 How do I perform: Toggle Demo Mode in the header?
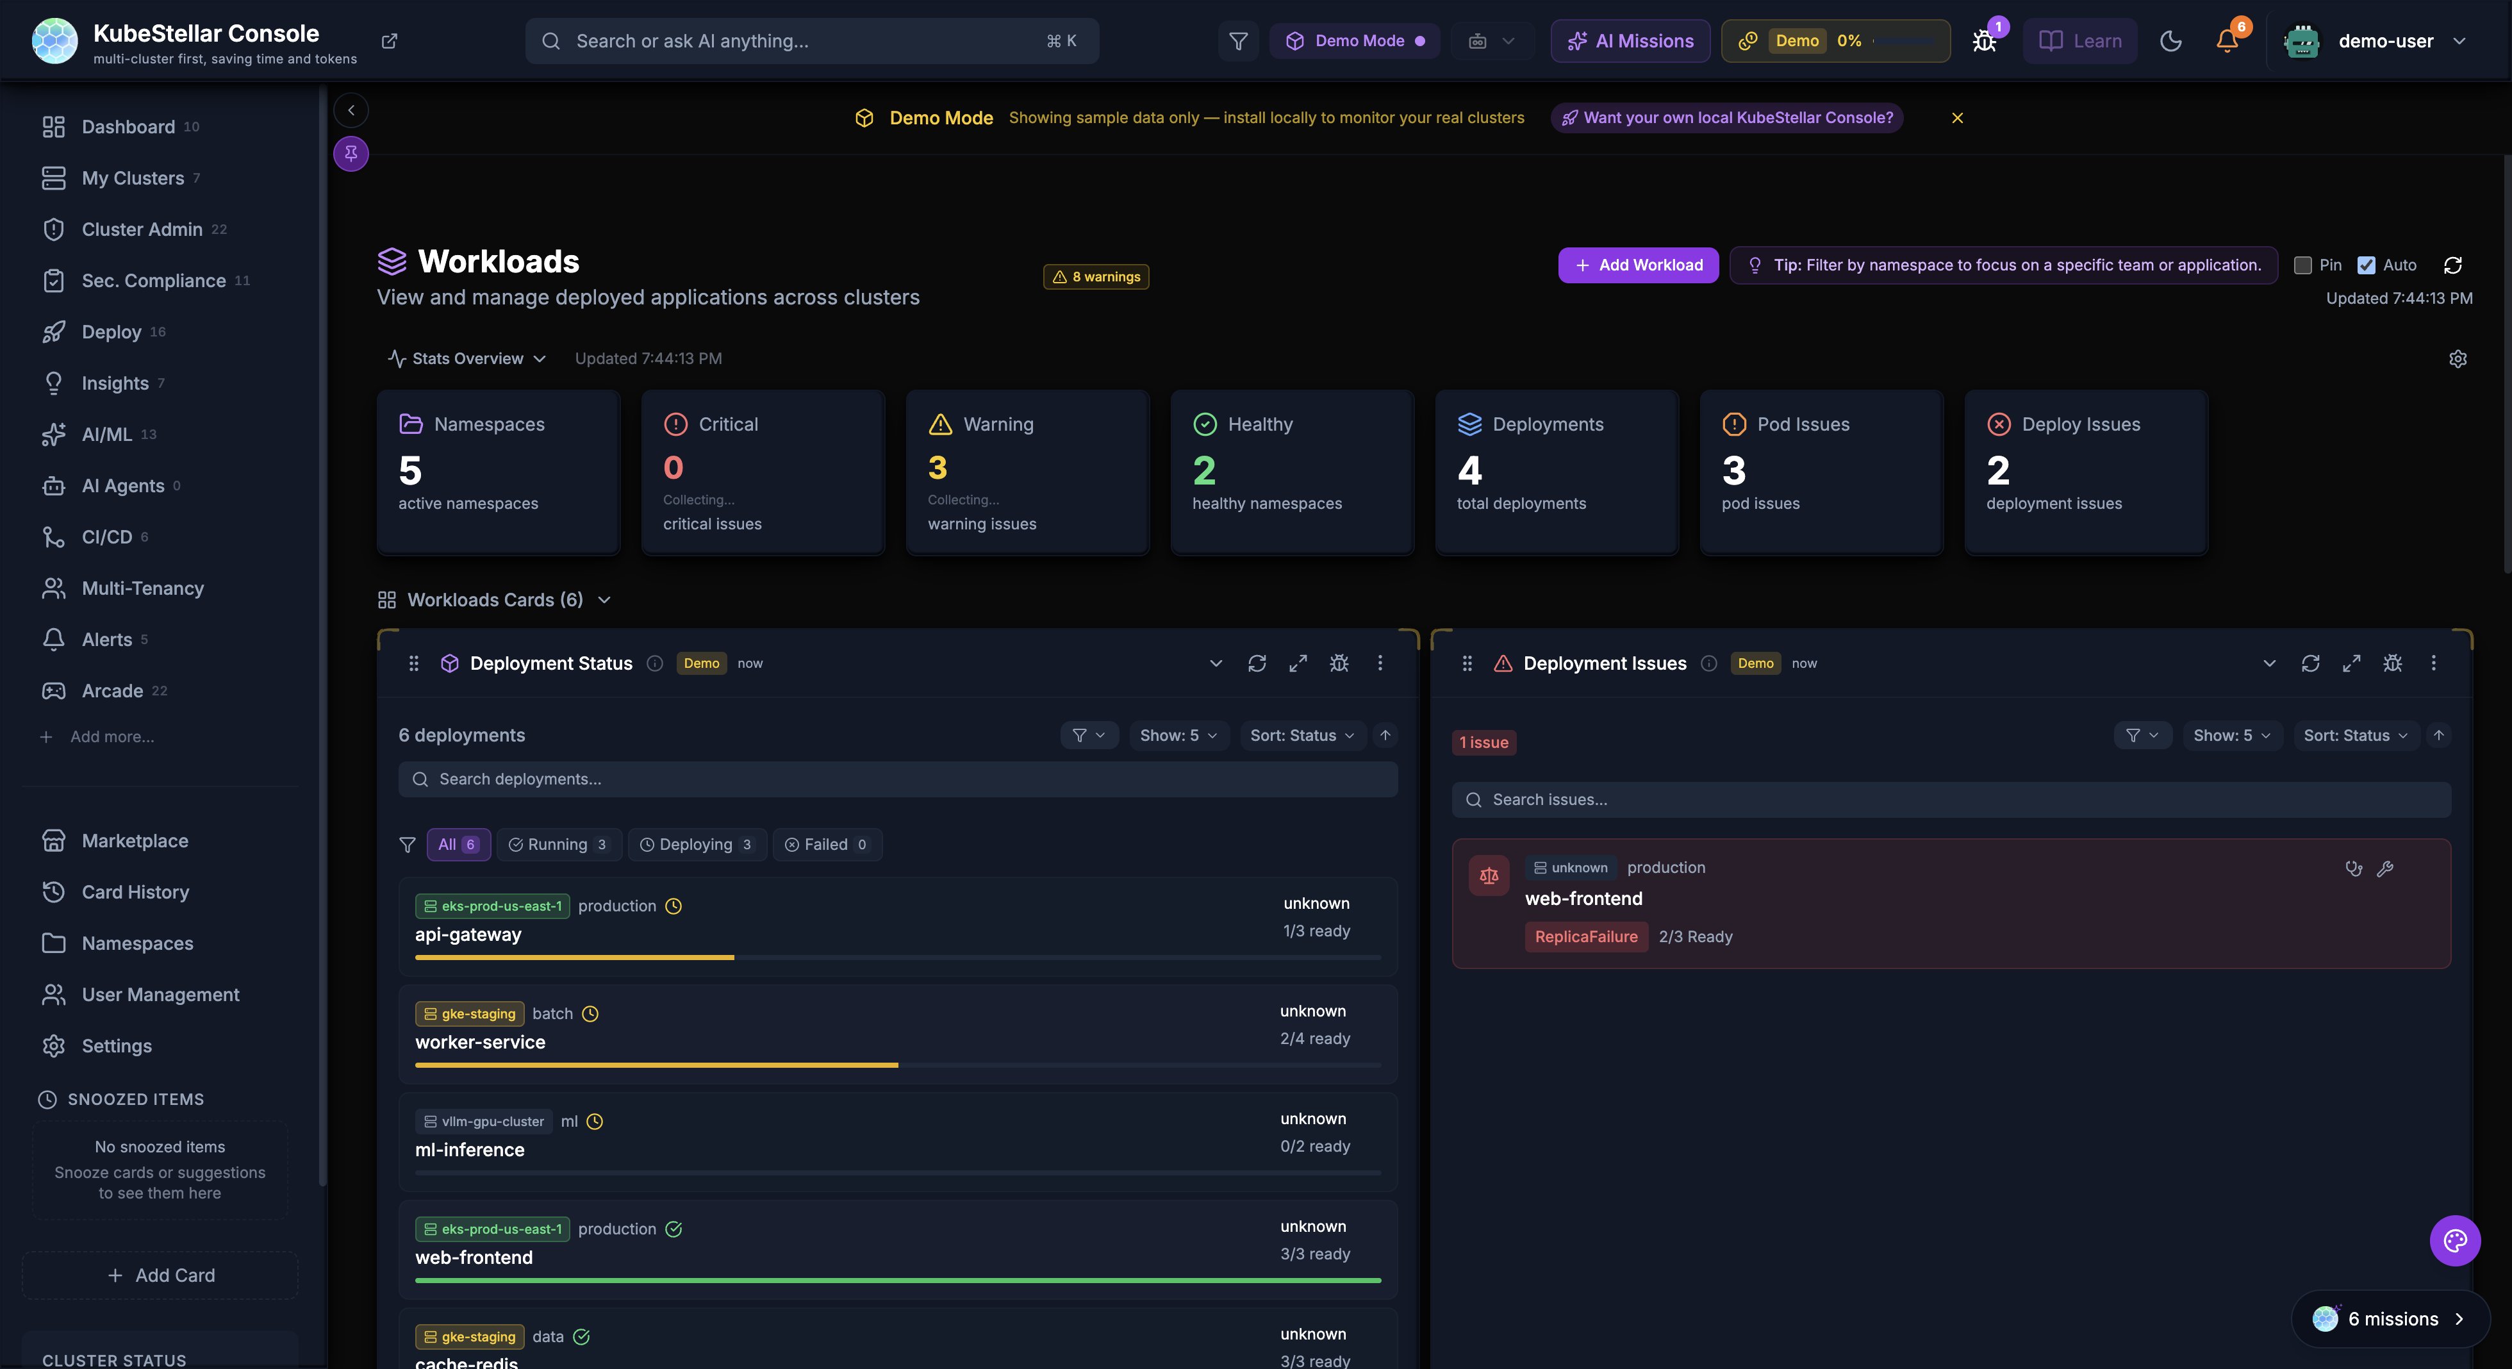click(x=1355, y=41)
